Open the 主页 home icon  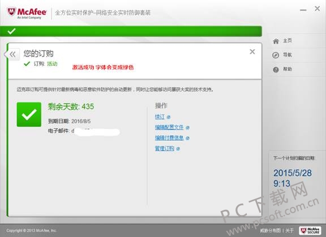click(x=276, y=41)
